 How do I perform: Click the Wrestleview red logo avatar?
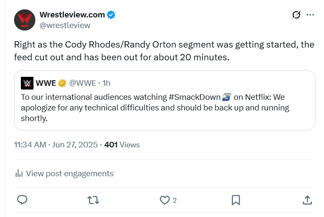pyautogui.click(x=25, y=20)
